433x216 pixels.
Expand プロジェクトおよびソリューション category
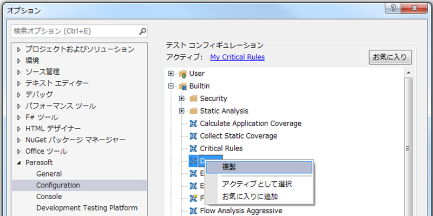click(x=19, y=50)
